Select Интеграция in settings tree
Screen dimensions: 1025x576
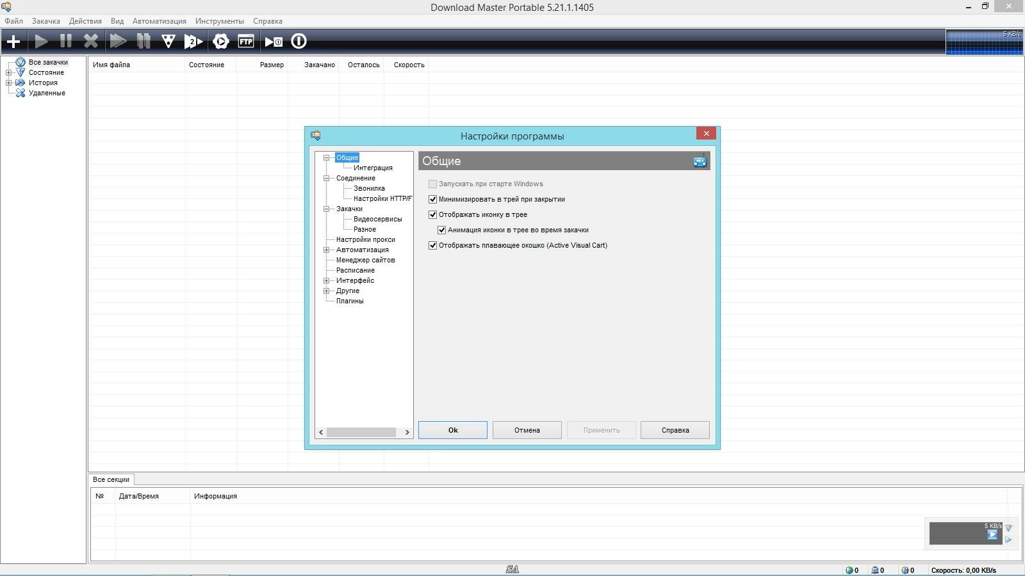point(373,168)
